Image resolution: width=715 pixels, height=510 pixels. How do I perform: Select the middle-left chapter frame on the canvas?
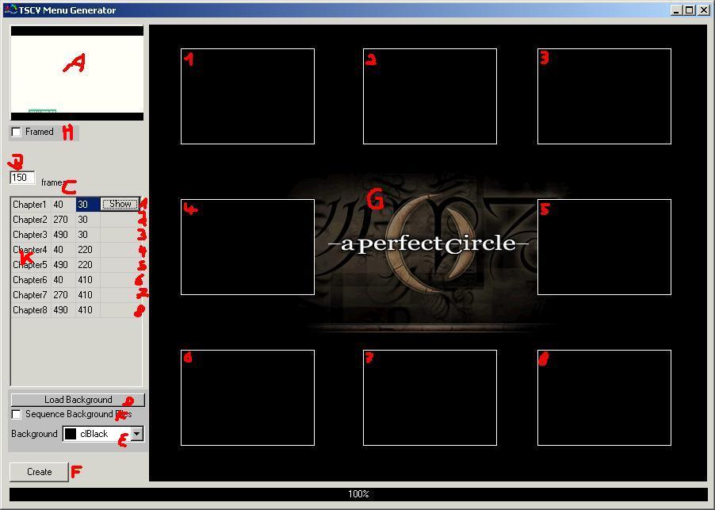tap(247, 247)
